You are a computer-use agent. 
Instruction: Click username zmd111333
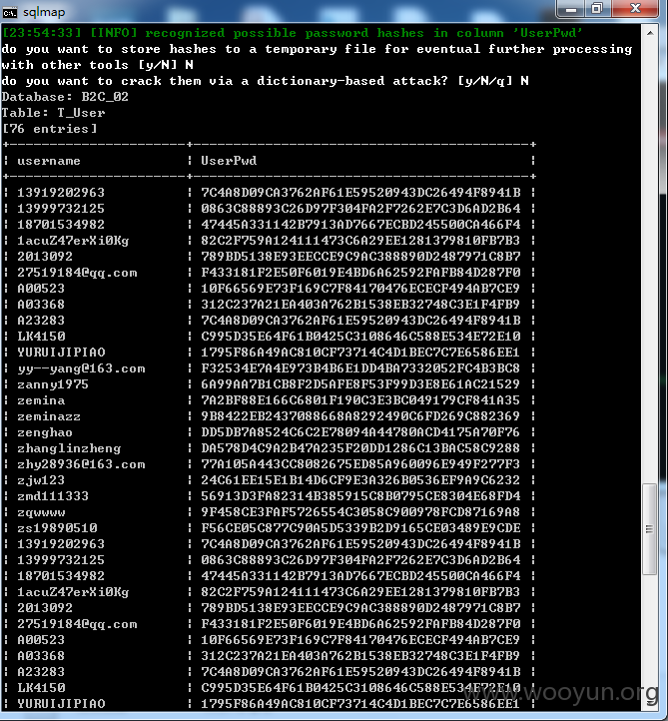53,496
